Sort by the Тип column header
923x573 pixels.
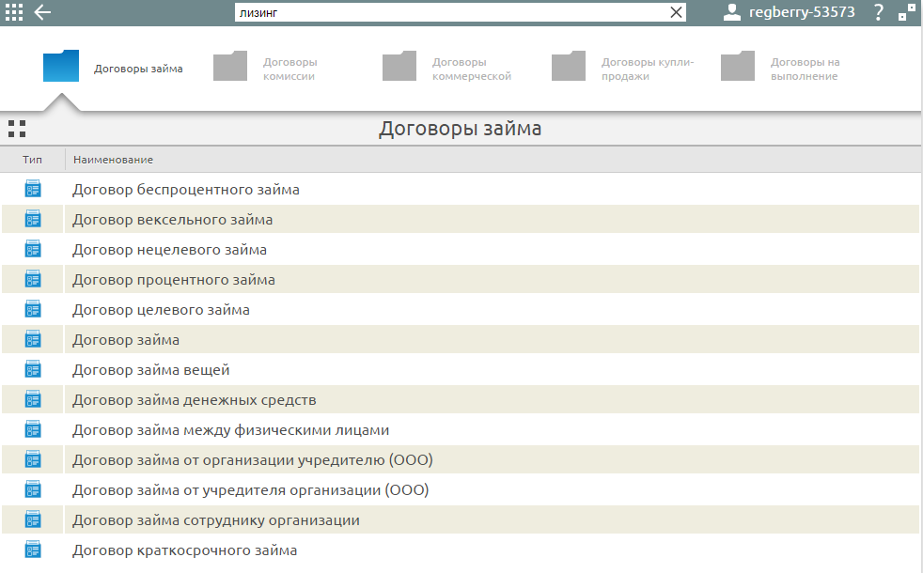coord(31,160)
